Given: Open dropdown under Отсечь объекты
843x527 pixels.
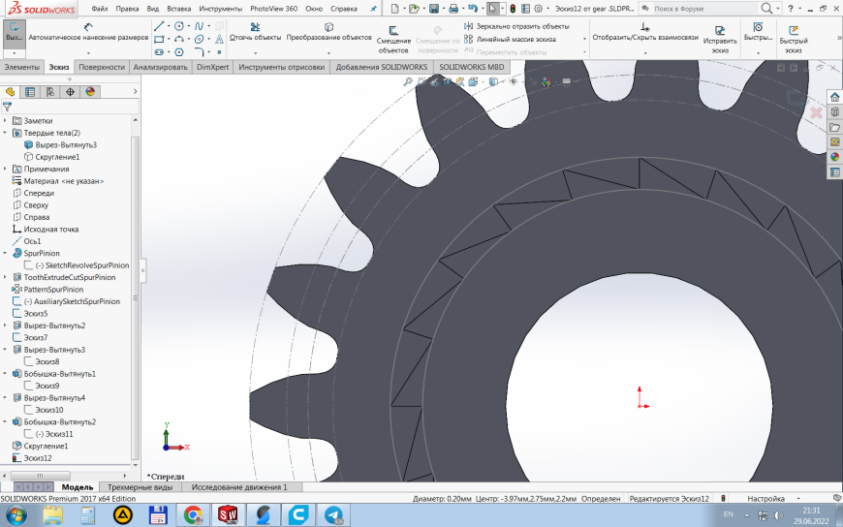Looking at the screenshot, I should [x=256, y=52].
